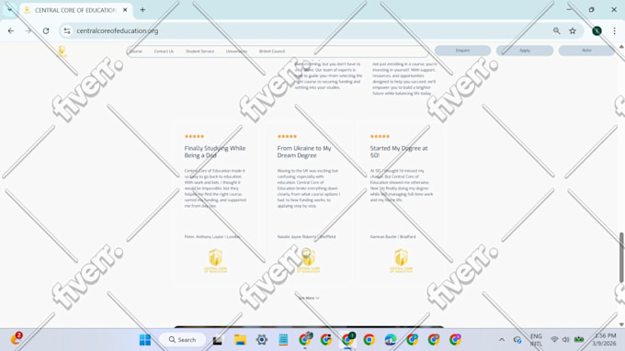Click 'Finally Studying While Being a Dad' heading
The height and width of the screenshot is (351, 625).
tap(215, 152)
